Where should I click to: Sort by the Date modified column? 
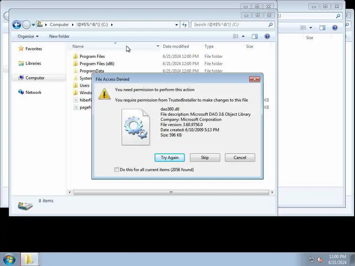point(176,46)
